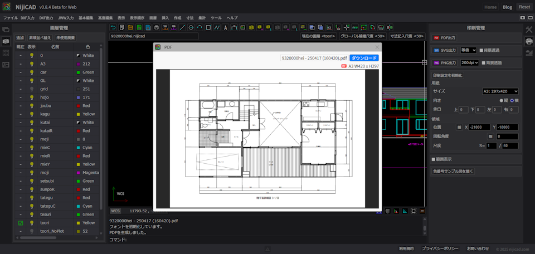Screen dimensions: 535x254
Task: Open the 基本編集 menu
Action: click(86, 18)
